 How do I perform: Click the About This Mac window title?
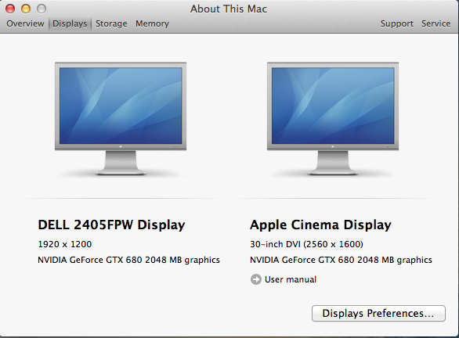pos(229,9)
